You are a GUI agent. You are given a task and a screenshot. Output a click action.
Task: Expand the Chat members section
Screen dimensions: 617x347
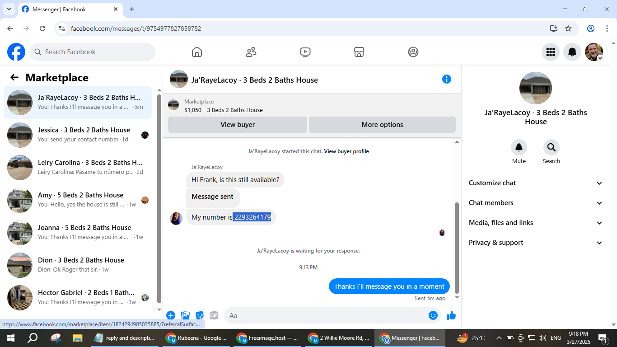[x=536, y=203]
